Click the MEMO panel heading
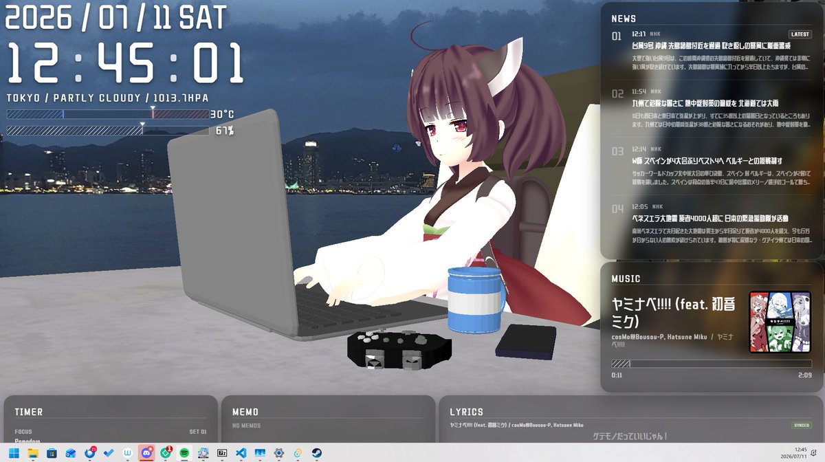This screenshot has height=462, width=825. [x=245, y=412]
